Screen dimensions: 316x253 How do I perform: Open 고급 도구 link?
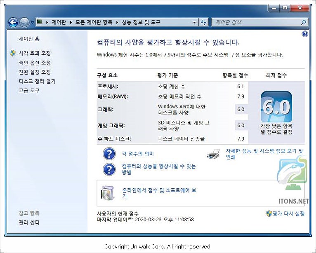(x=29, y=91)
